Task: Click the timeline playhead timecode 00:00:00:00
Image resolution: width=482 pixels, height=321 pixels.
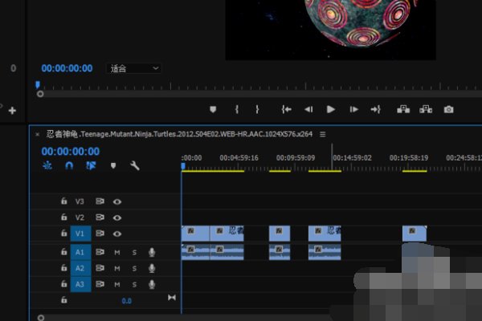Action: [x=71, y=151]
